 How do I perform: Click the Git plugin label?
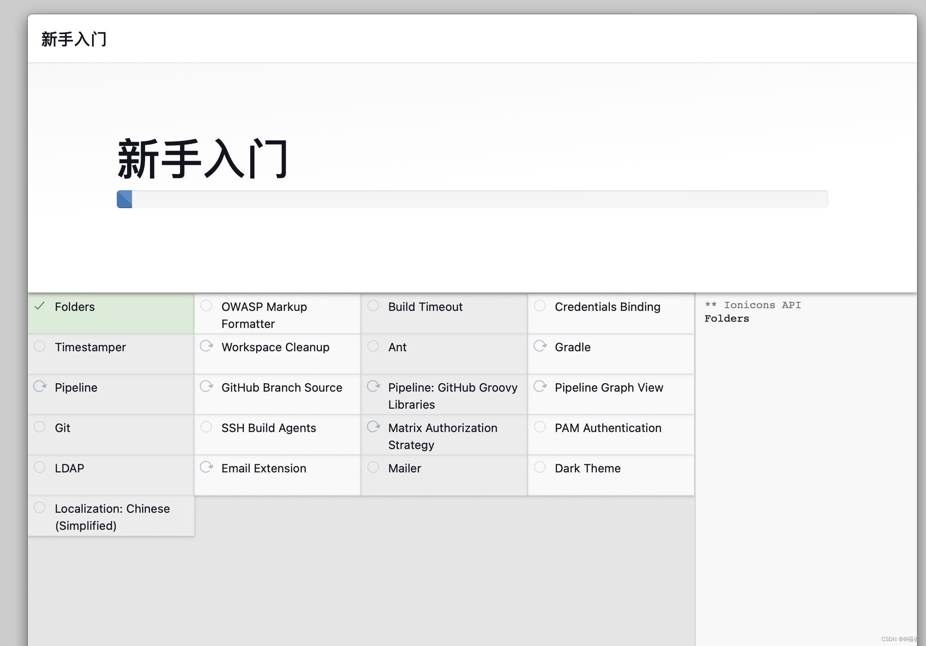pos(62,428)
